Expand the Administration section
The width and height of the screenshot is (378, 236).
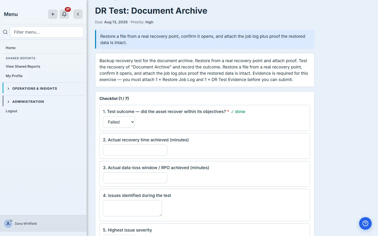click(44, 101)
